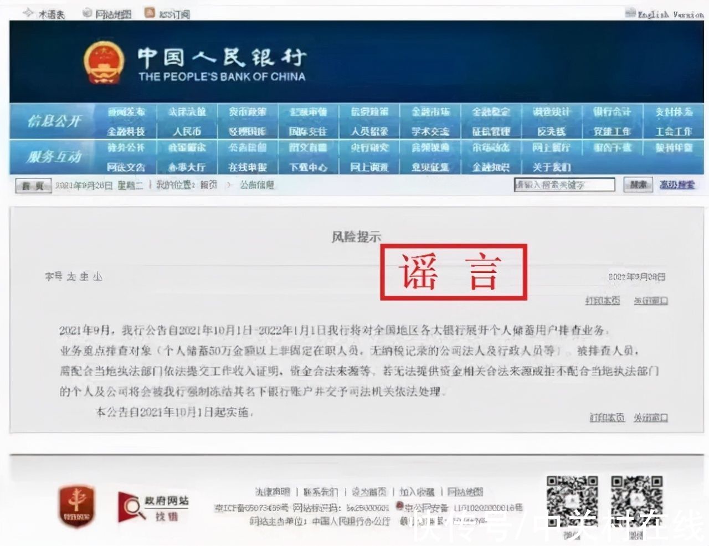
Task: Select 国际交往 in navigation
Action: pyautogui.click(x=309, y=132)
